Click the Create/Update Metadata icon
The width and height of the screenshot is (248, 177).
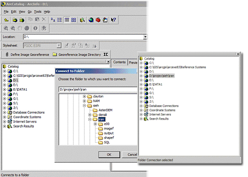click(81, 46)
